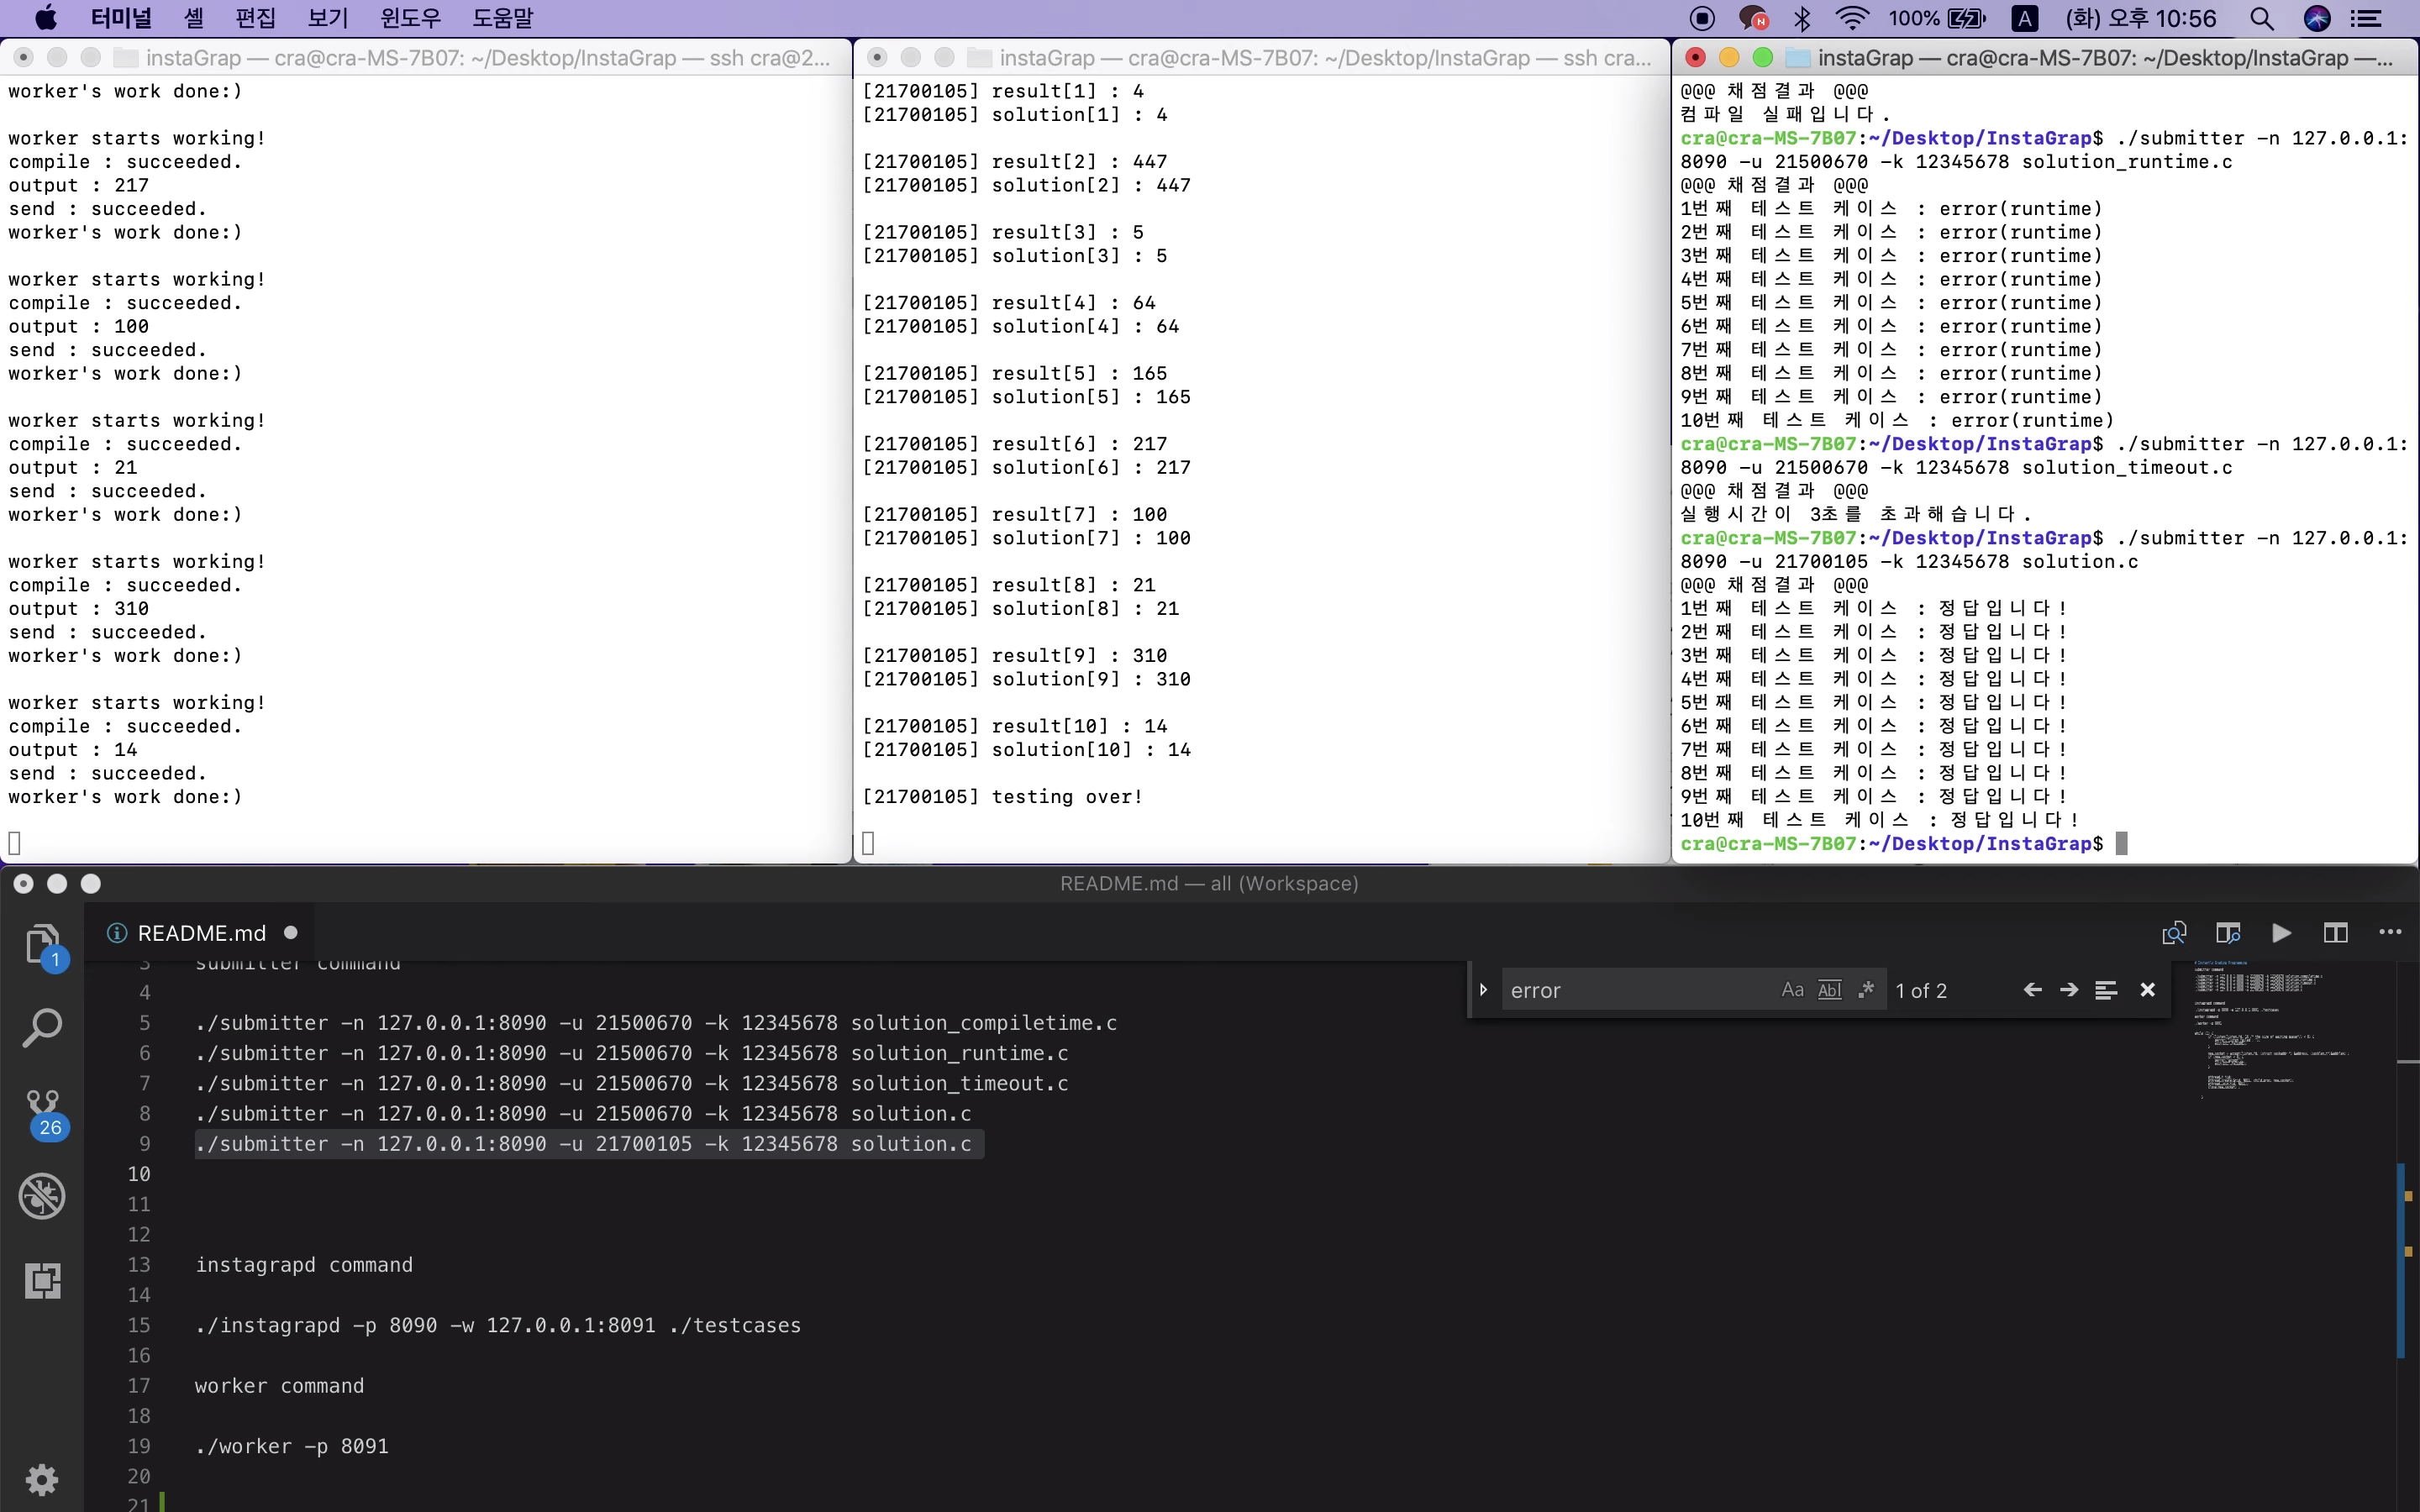Click the Open Preview to the Side icon
Screen dimensions: 2420x1512
pyautogui.click(x=2227, y=933)
